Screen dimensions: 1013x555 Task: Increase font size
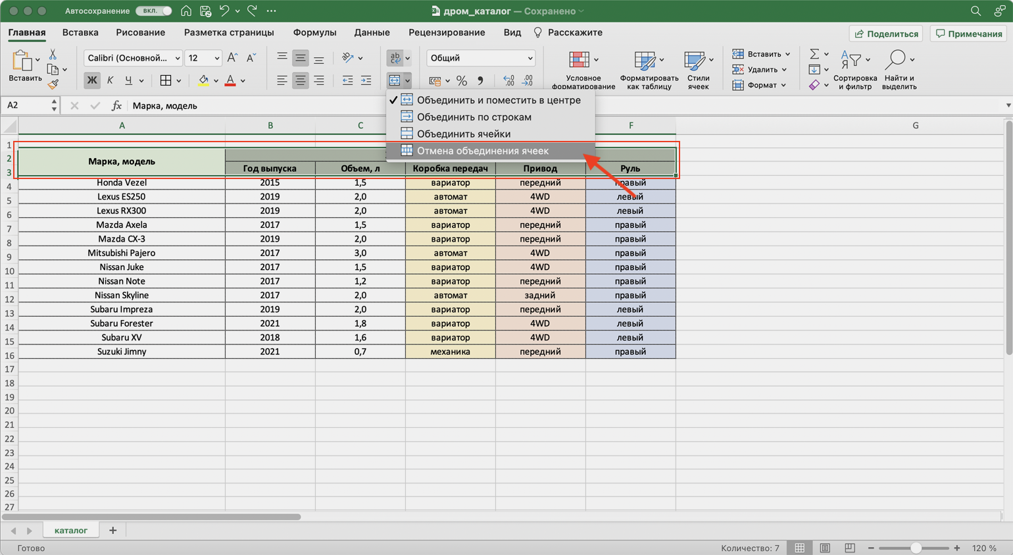[232, 58]
